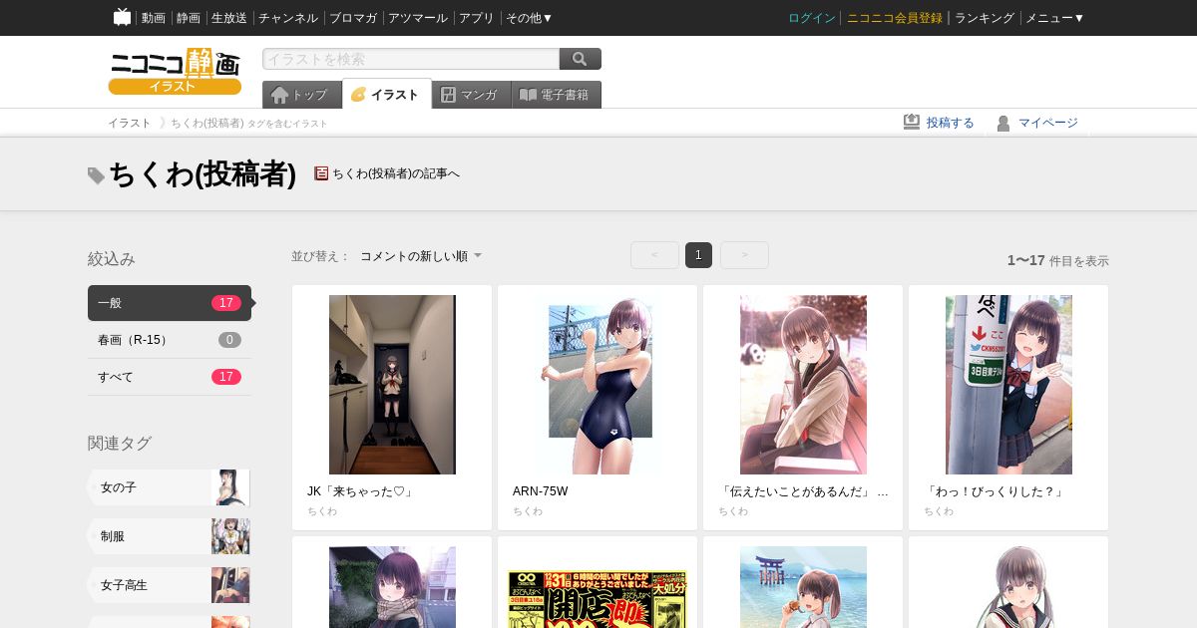Screen dimensions: 1197x628
Task: Open ブロマガ in top bar
Action: tap(353, 18)
